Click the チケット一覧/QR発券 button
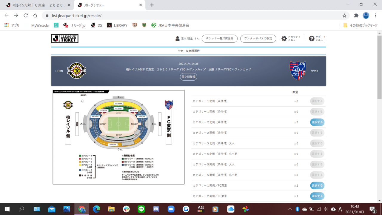This screenshot has width=382, height=215. 219,39
